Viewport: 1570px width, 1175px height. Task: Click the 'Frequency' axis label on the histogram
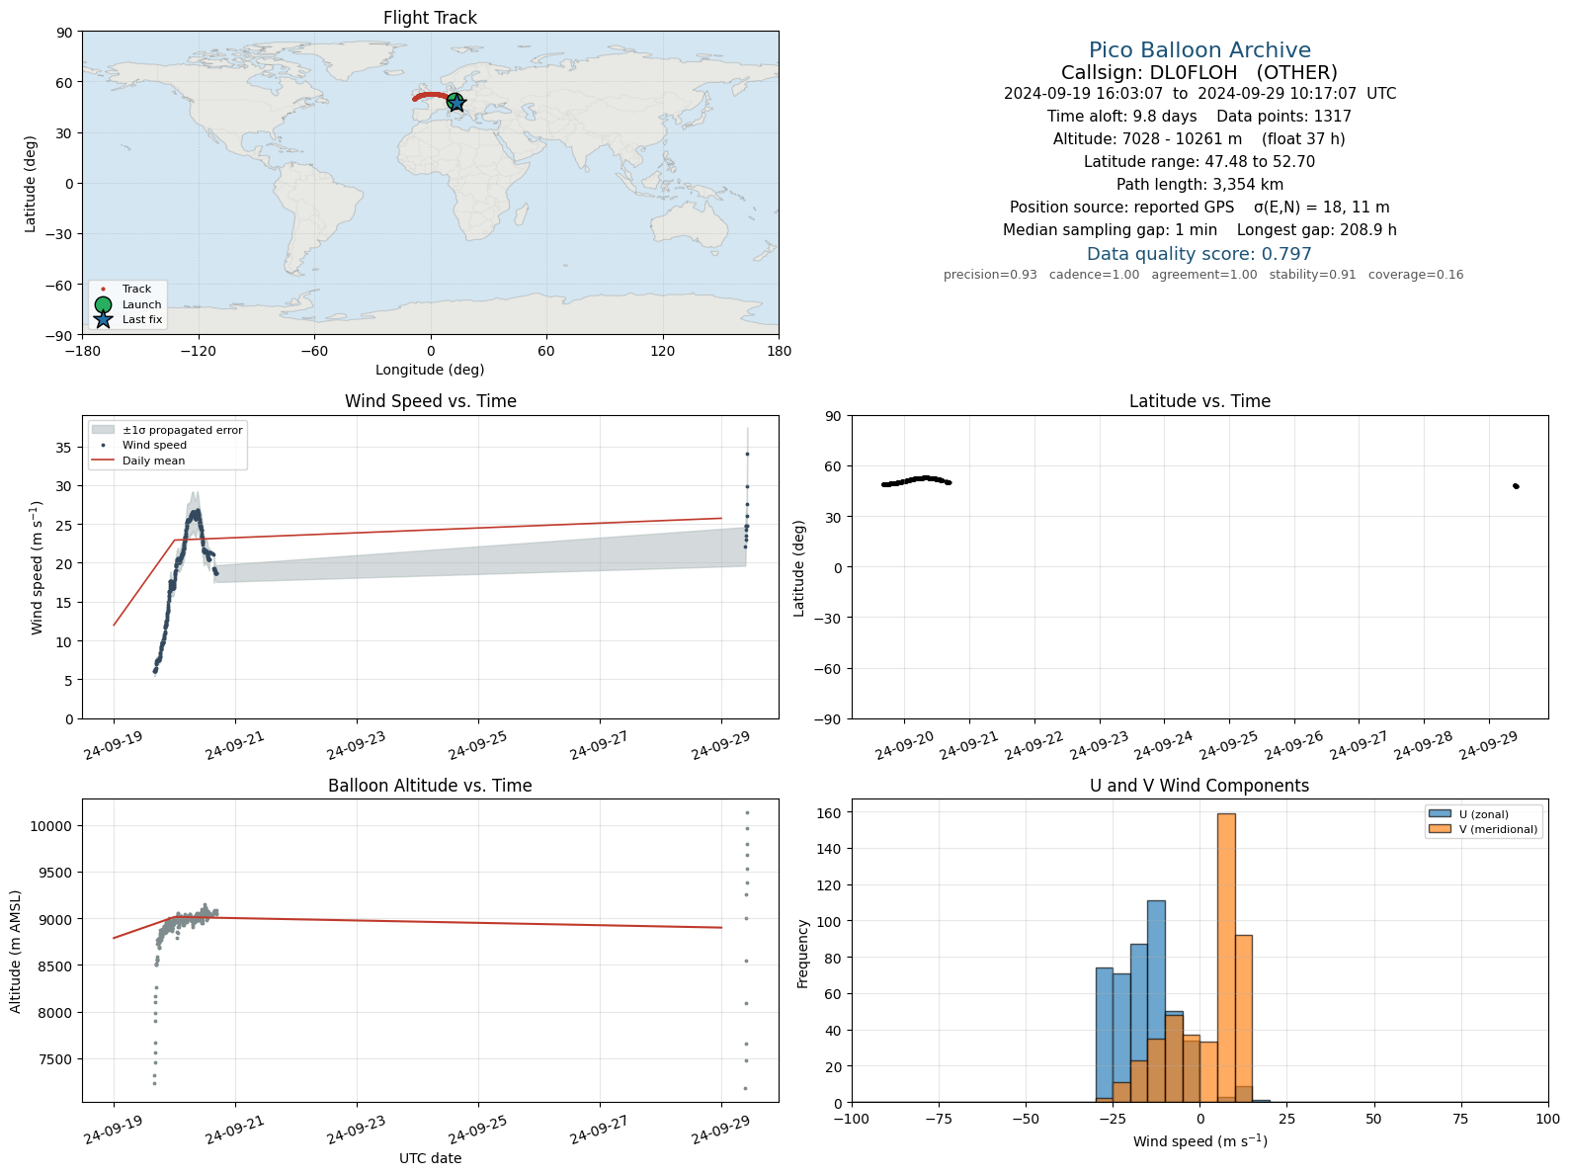pyautogui.click(x=802, y=954)
